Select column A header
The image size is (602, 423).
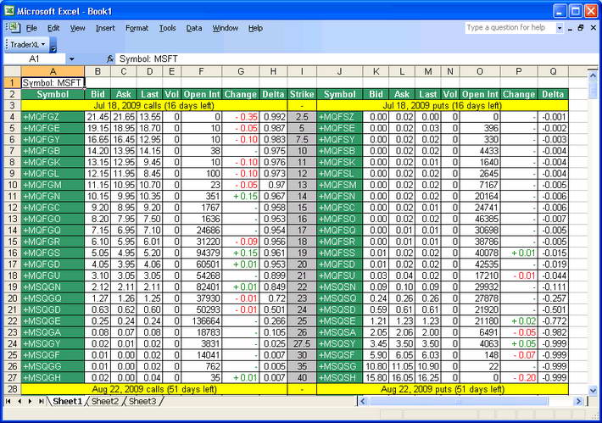tap(53, 71)
